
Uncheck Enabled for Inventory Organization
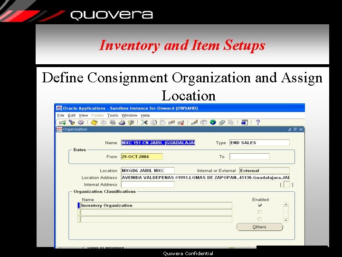pyautogui.click(x=260, y=206)
